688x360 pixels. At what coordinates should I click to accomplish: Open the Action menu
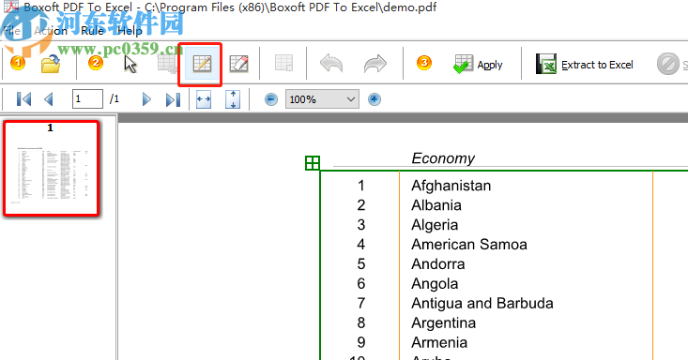51,31
